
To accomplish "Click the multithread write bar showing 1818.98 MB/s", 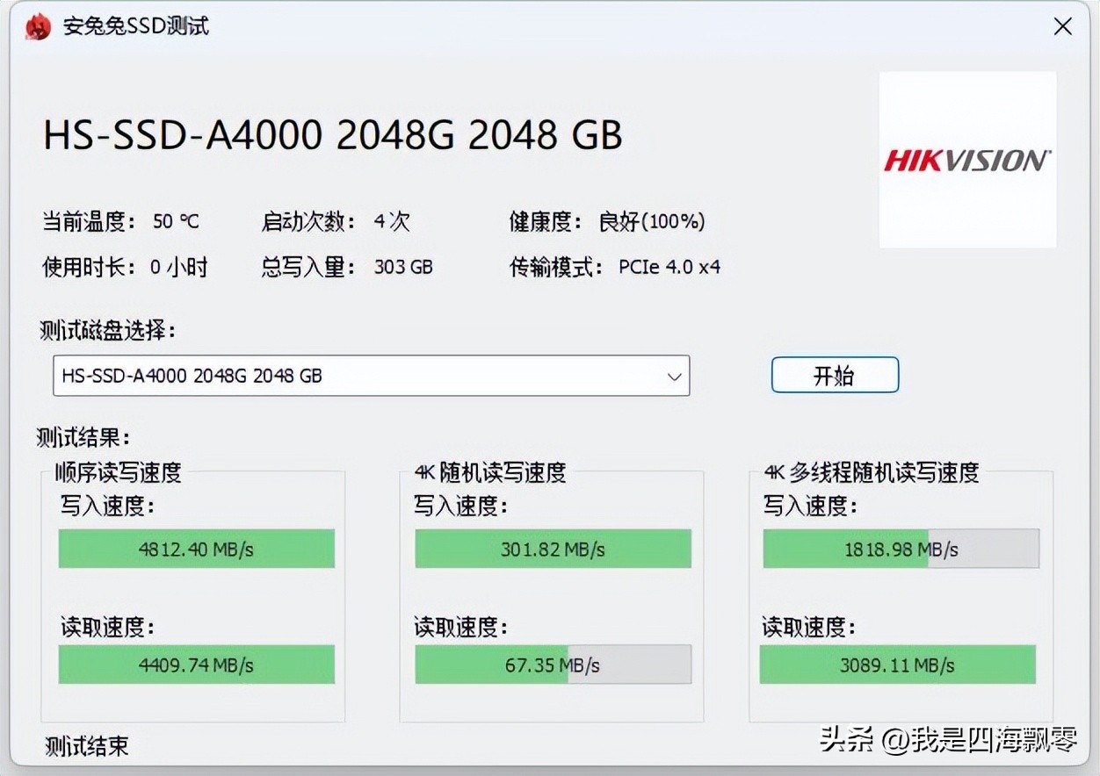I will (901, 548).
